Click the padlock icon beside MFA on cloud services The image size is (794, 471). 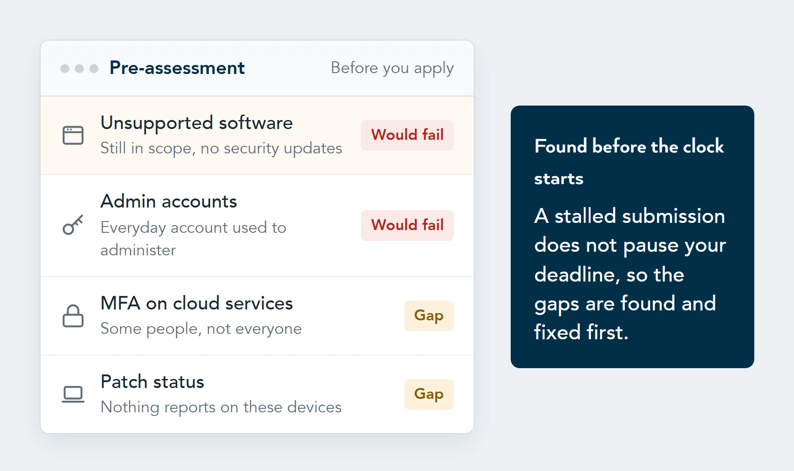73,316
